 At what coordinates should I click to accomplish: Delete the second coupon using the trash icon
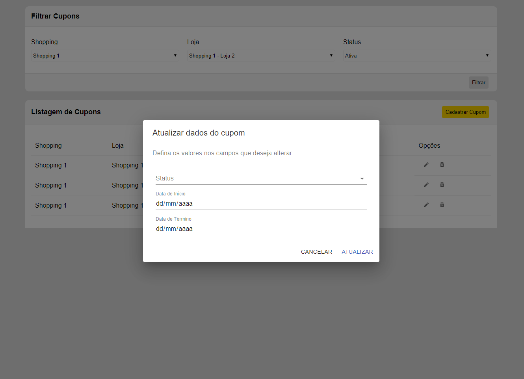coord(442,185)
